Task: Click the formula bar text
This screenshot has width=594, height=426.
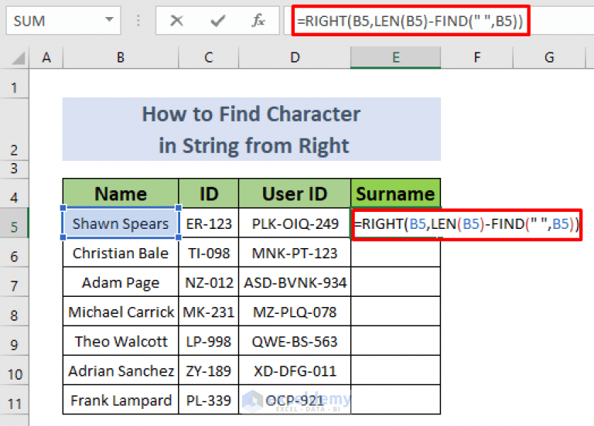Action: coord(410,21)
